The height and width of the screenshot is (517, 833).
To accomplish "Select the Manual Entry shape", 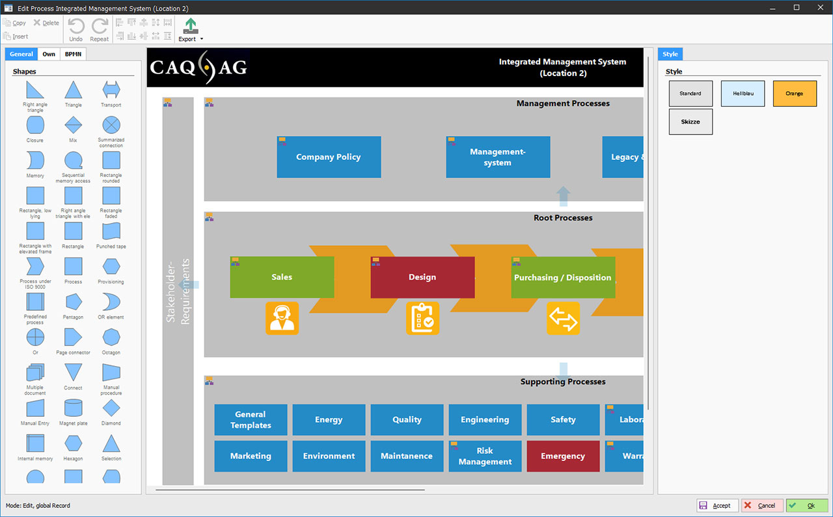I will click(35, 408).
